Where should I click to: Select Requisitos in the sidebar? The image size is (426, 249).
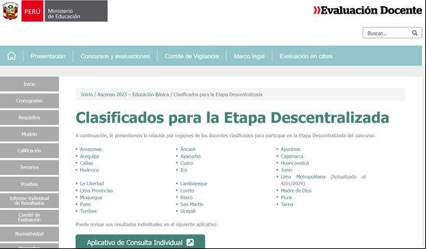[x=29, y=117]
